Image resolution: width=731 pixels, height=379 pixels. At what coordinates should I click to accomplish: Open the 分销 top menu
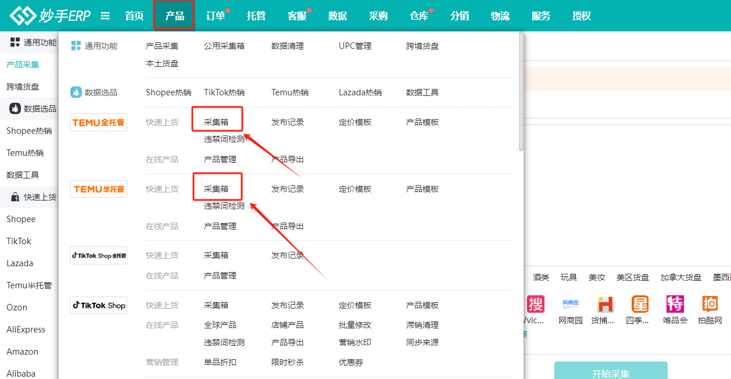point(460,16)
